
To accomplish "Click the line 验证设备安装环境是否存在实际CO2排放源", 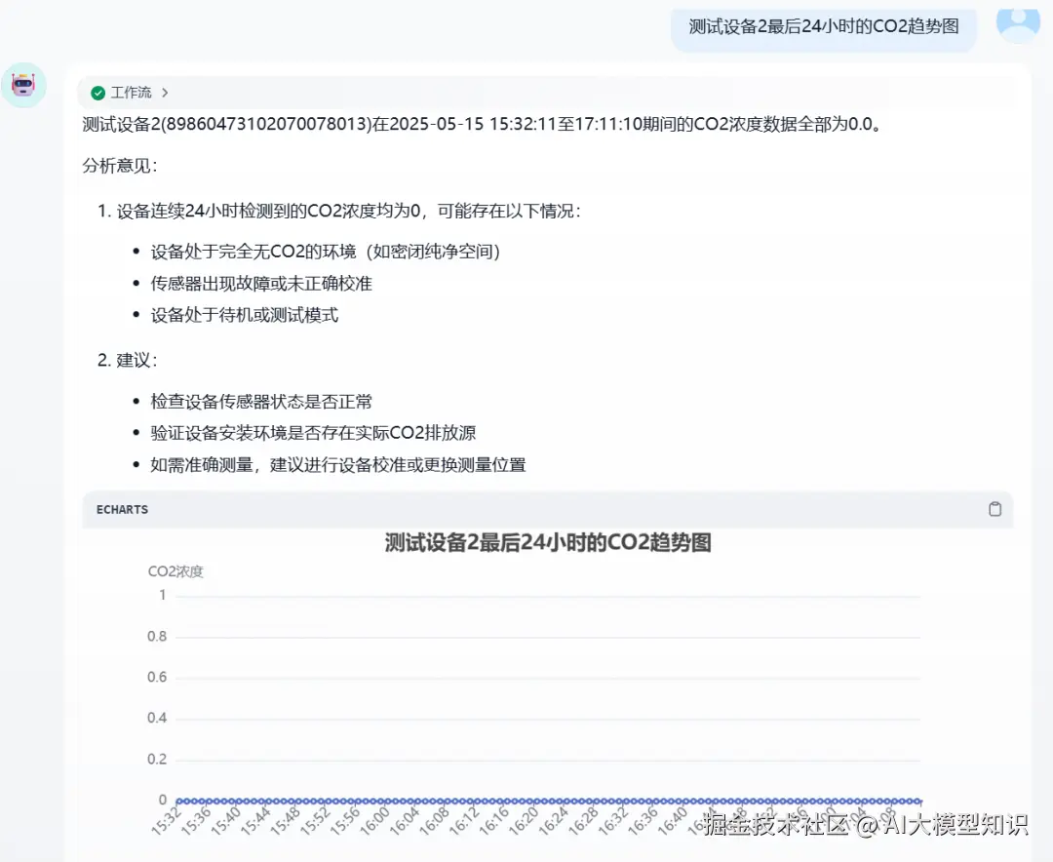I will coord(313,433).
